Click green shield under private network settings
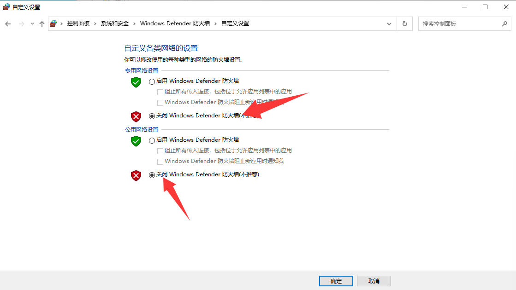This screenshot has height=290, width=516. pos(136,82)
